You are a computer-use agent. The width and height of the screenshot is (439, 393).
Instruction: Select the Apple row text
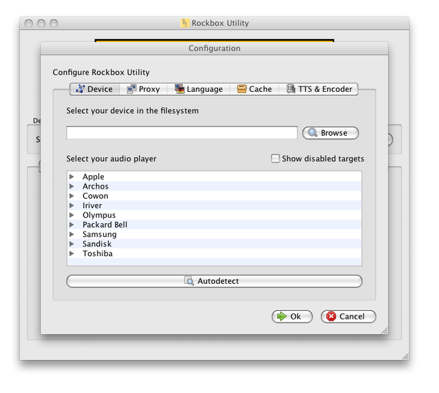click(x=93, y=176)
